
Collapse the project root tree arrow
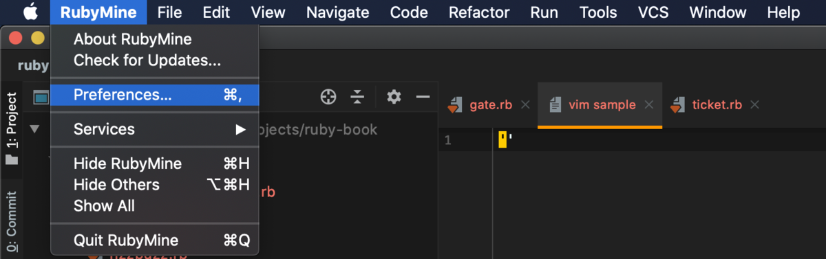click(34, 129)
